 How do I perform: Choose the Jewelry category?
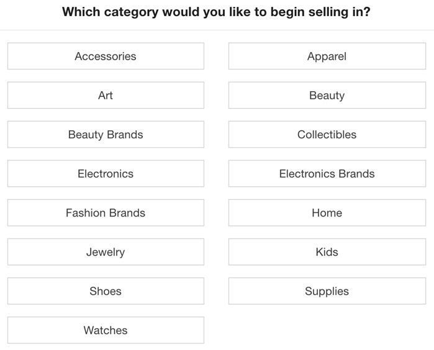pos(106,252)
